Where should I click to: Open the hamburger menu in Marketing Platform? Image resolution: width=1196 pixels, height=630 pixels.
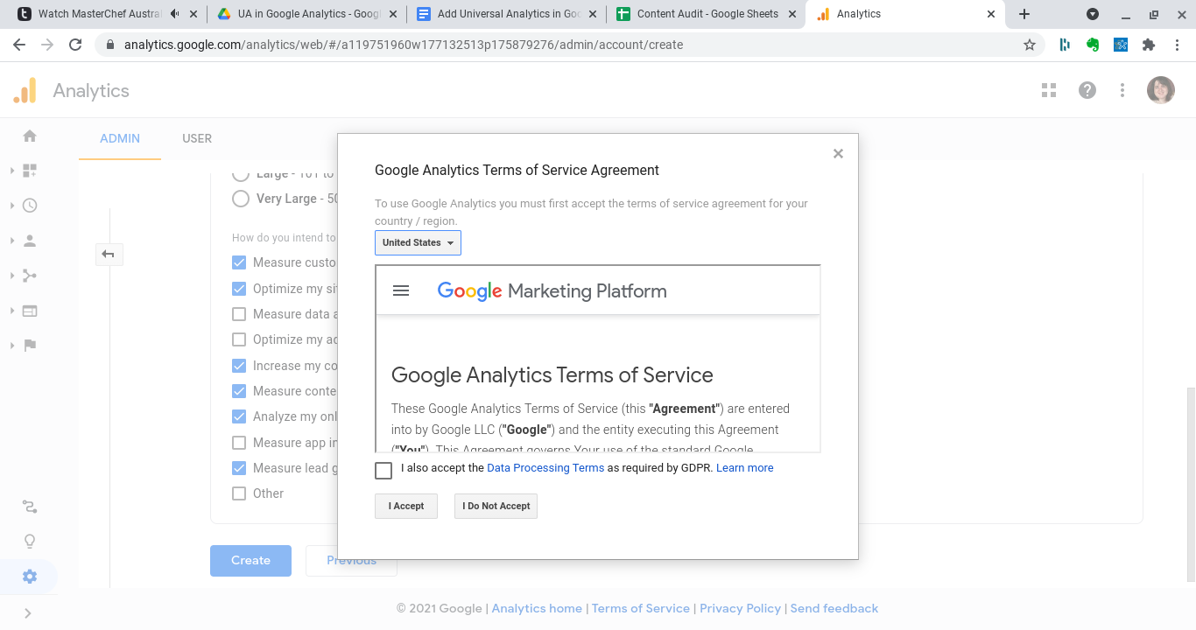(x=401, y=290)
